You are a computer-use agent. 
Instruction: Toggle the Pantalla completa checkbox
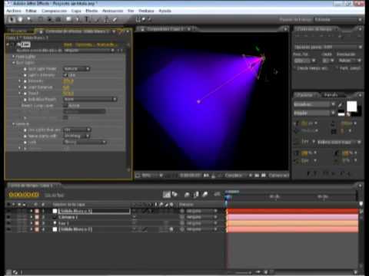[x=337, y=68]
